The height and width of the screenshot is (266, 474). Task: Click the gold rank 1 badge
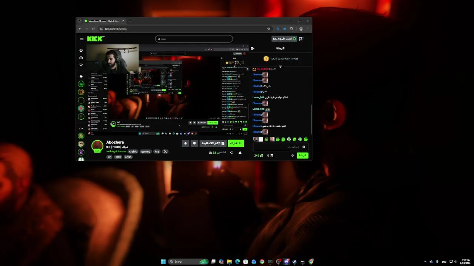pyautogui.click(x=266, y=59)
